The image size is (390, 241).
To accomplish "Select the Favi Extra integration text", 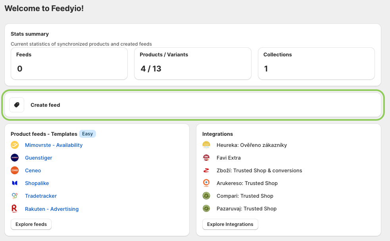I will (x=229, y=158).
